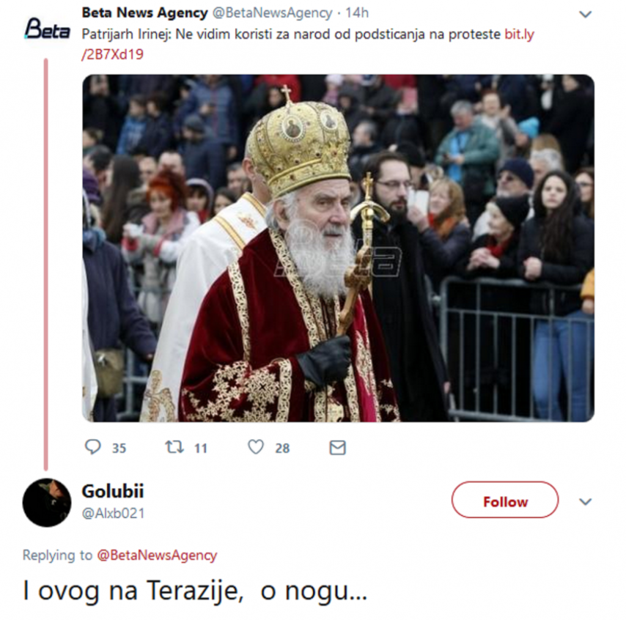Viewport: 626px width, 620px height.
Task: Click the Beta News Agency display name
Action: point(144,12)
